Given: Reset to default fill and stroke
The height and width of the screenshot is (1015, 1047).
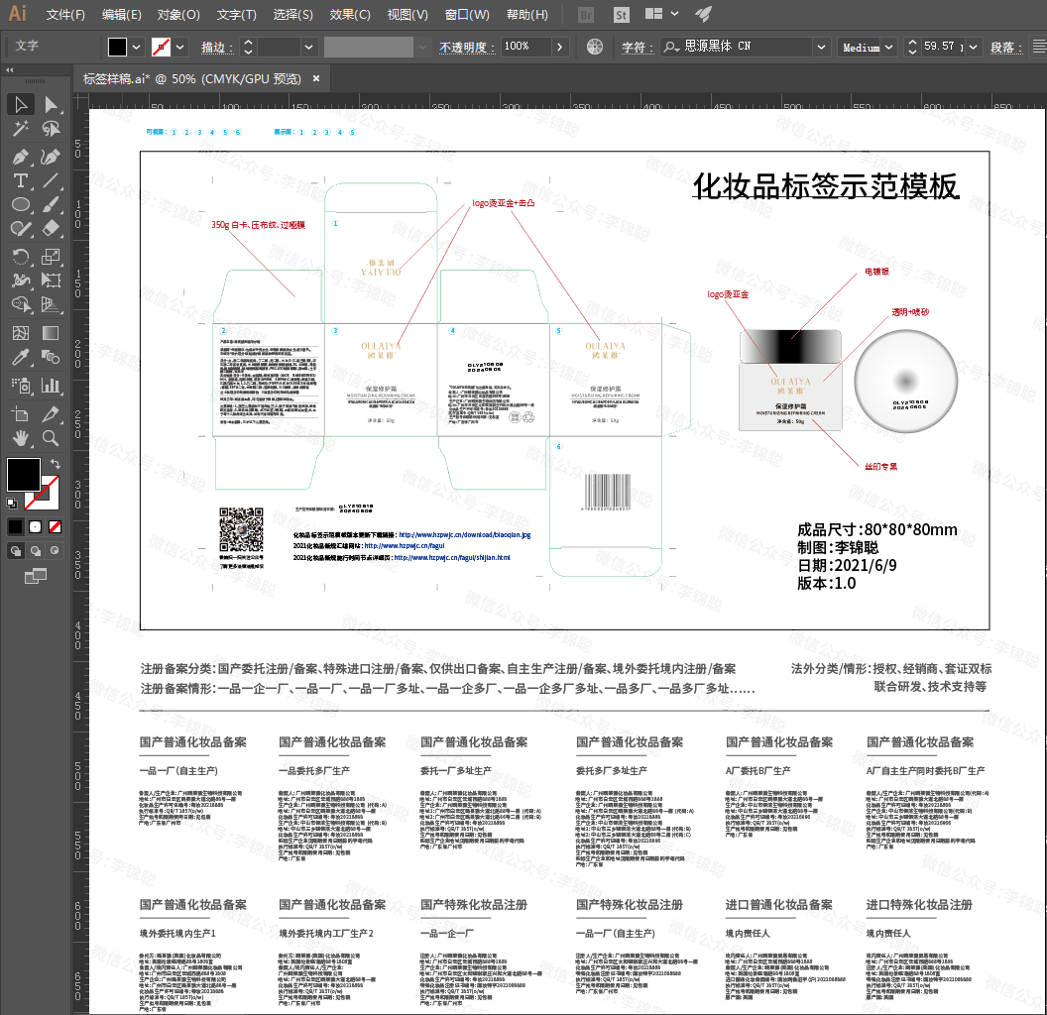Looking at the screenshot, I should click(x=11, y=503).
